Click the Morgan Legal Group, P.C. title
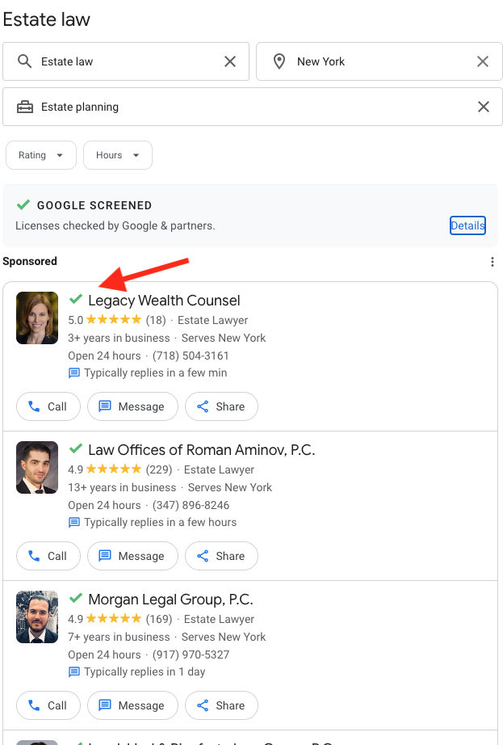This screenshot has height=745, width=503. click(x=171, y=600)
